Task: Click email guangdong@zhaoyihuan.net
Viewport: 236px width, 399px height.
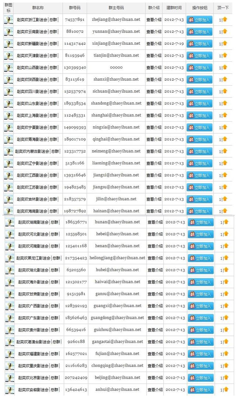Action: pos(117,318)
